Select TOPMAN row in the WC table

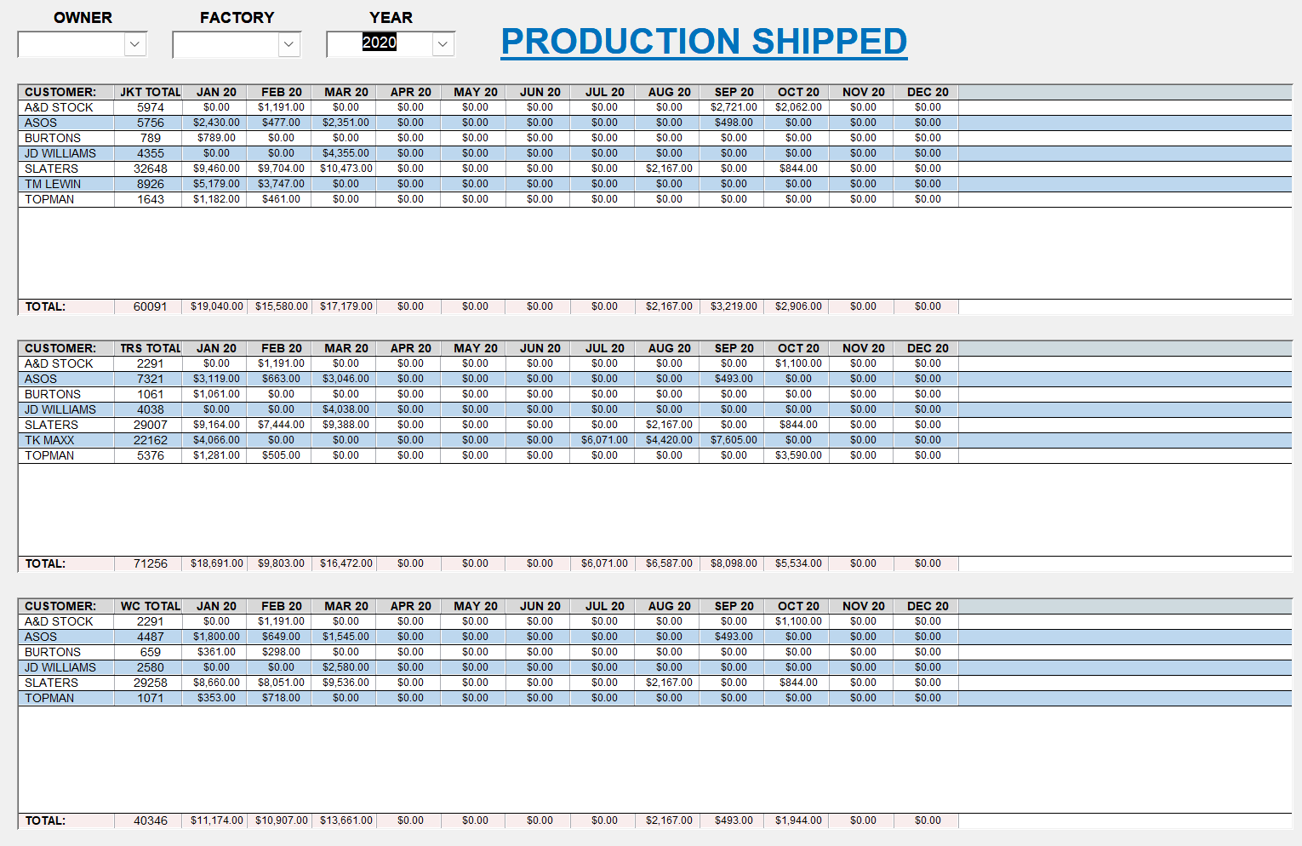[49, 698]
